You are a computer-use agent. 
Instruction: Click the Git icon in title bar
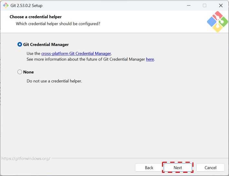tap(5, 5)
